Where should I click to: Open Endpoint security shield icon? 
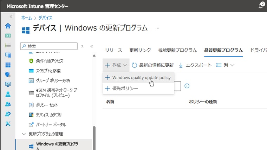8,74
